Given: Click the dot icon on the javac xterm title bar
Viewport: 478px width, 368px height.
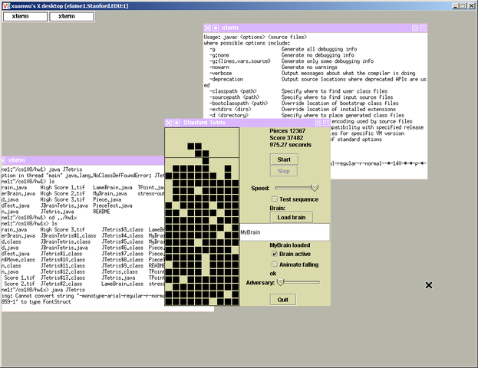Looking at the screenshot, I should [x=216, y=28].
